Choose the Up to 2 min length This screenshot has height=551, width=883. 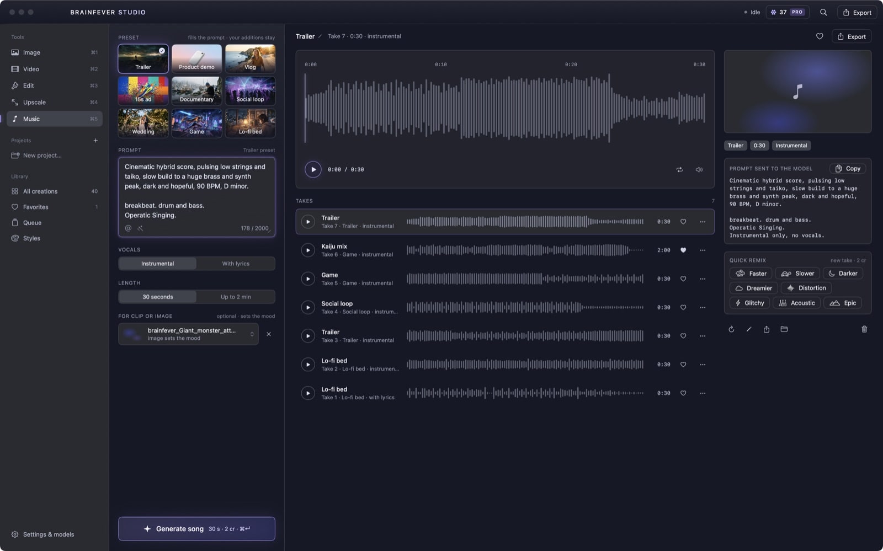[x=236, y=297]
